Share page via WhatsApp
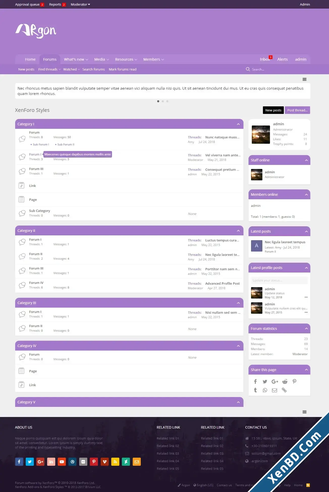 click(265, 390)
